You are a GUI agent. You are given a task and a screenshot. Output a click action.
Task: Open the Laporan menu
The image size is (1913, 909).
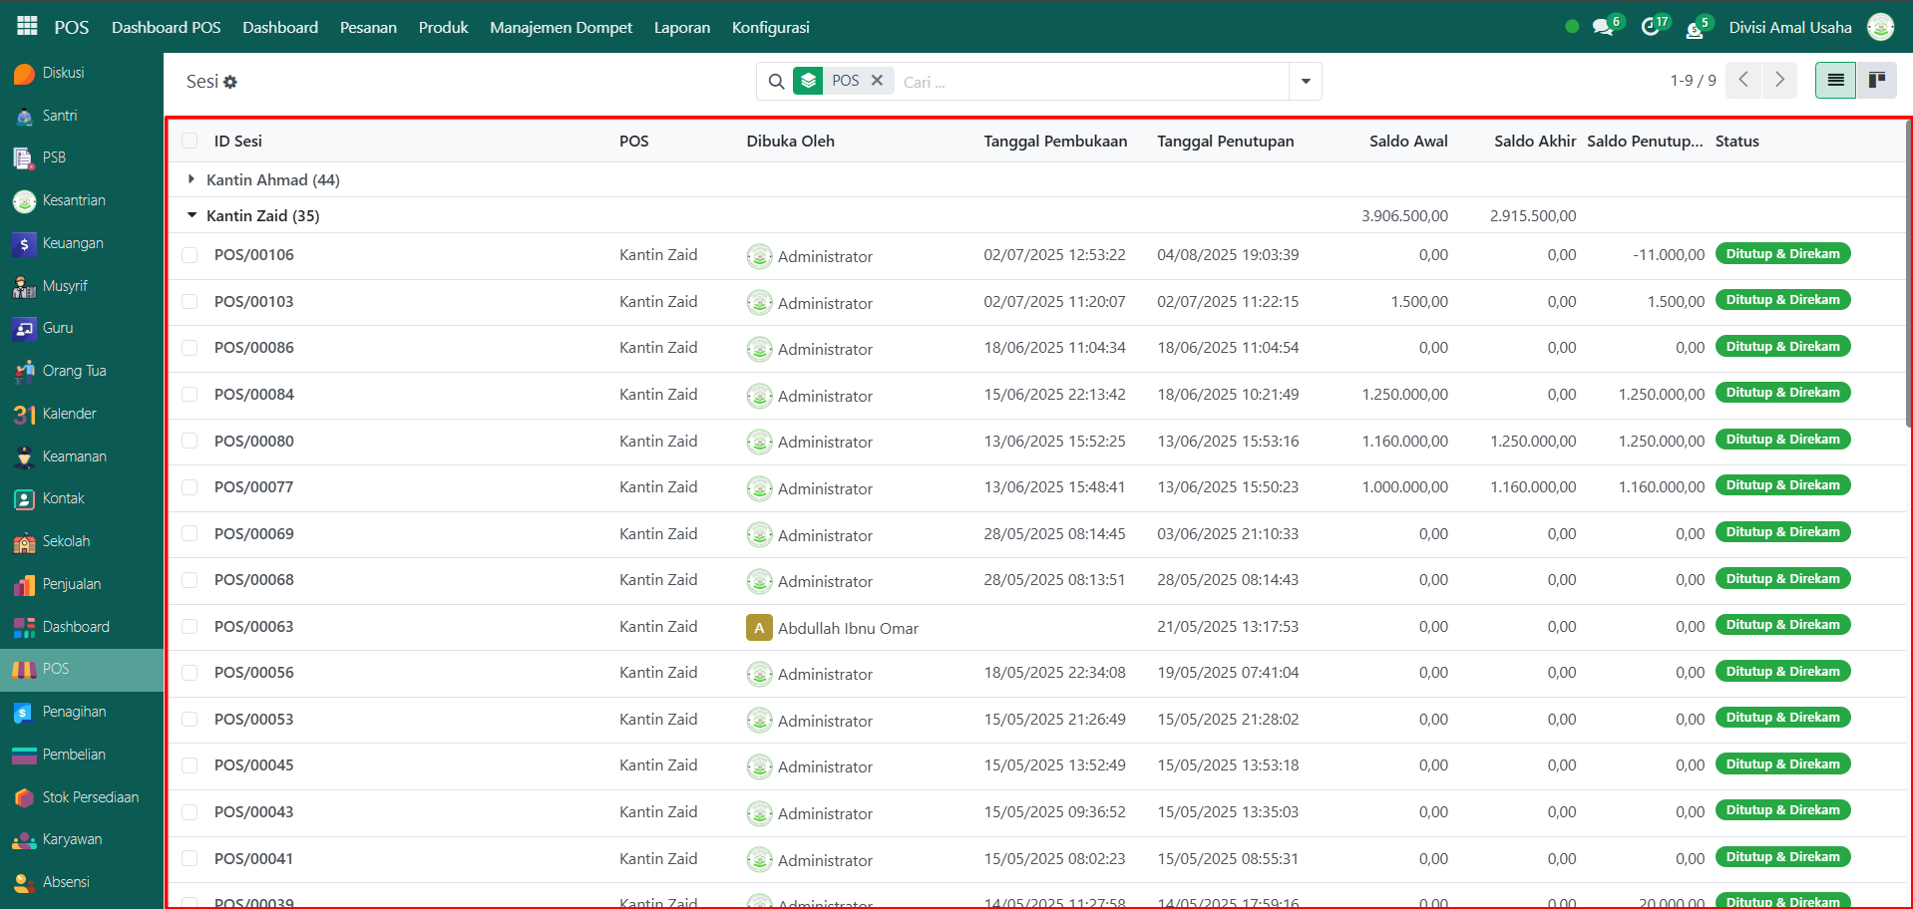tap(681, 28)
